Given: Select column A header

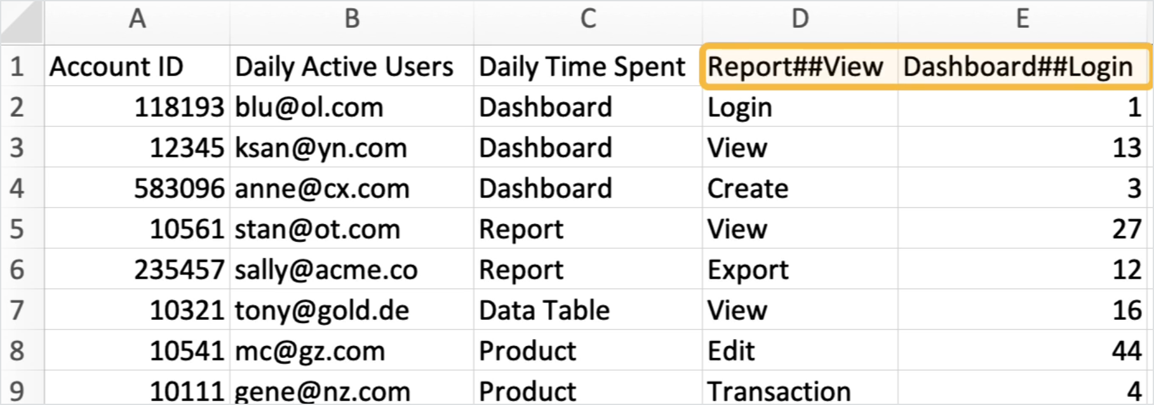Looking at the screenshot, I should (x=137, y=19).
